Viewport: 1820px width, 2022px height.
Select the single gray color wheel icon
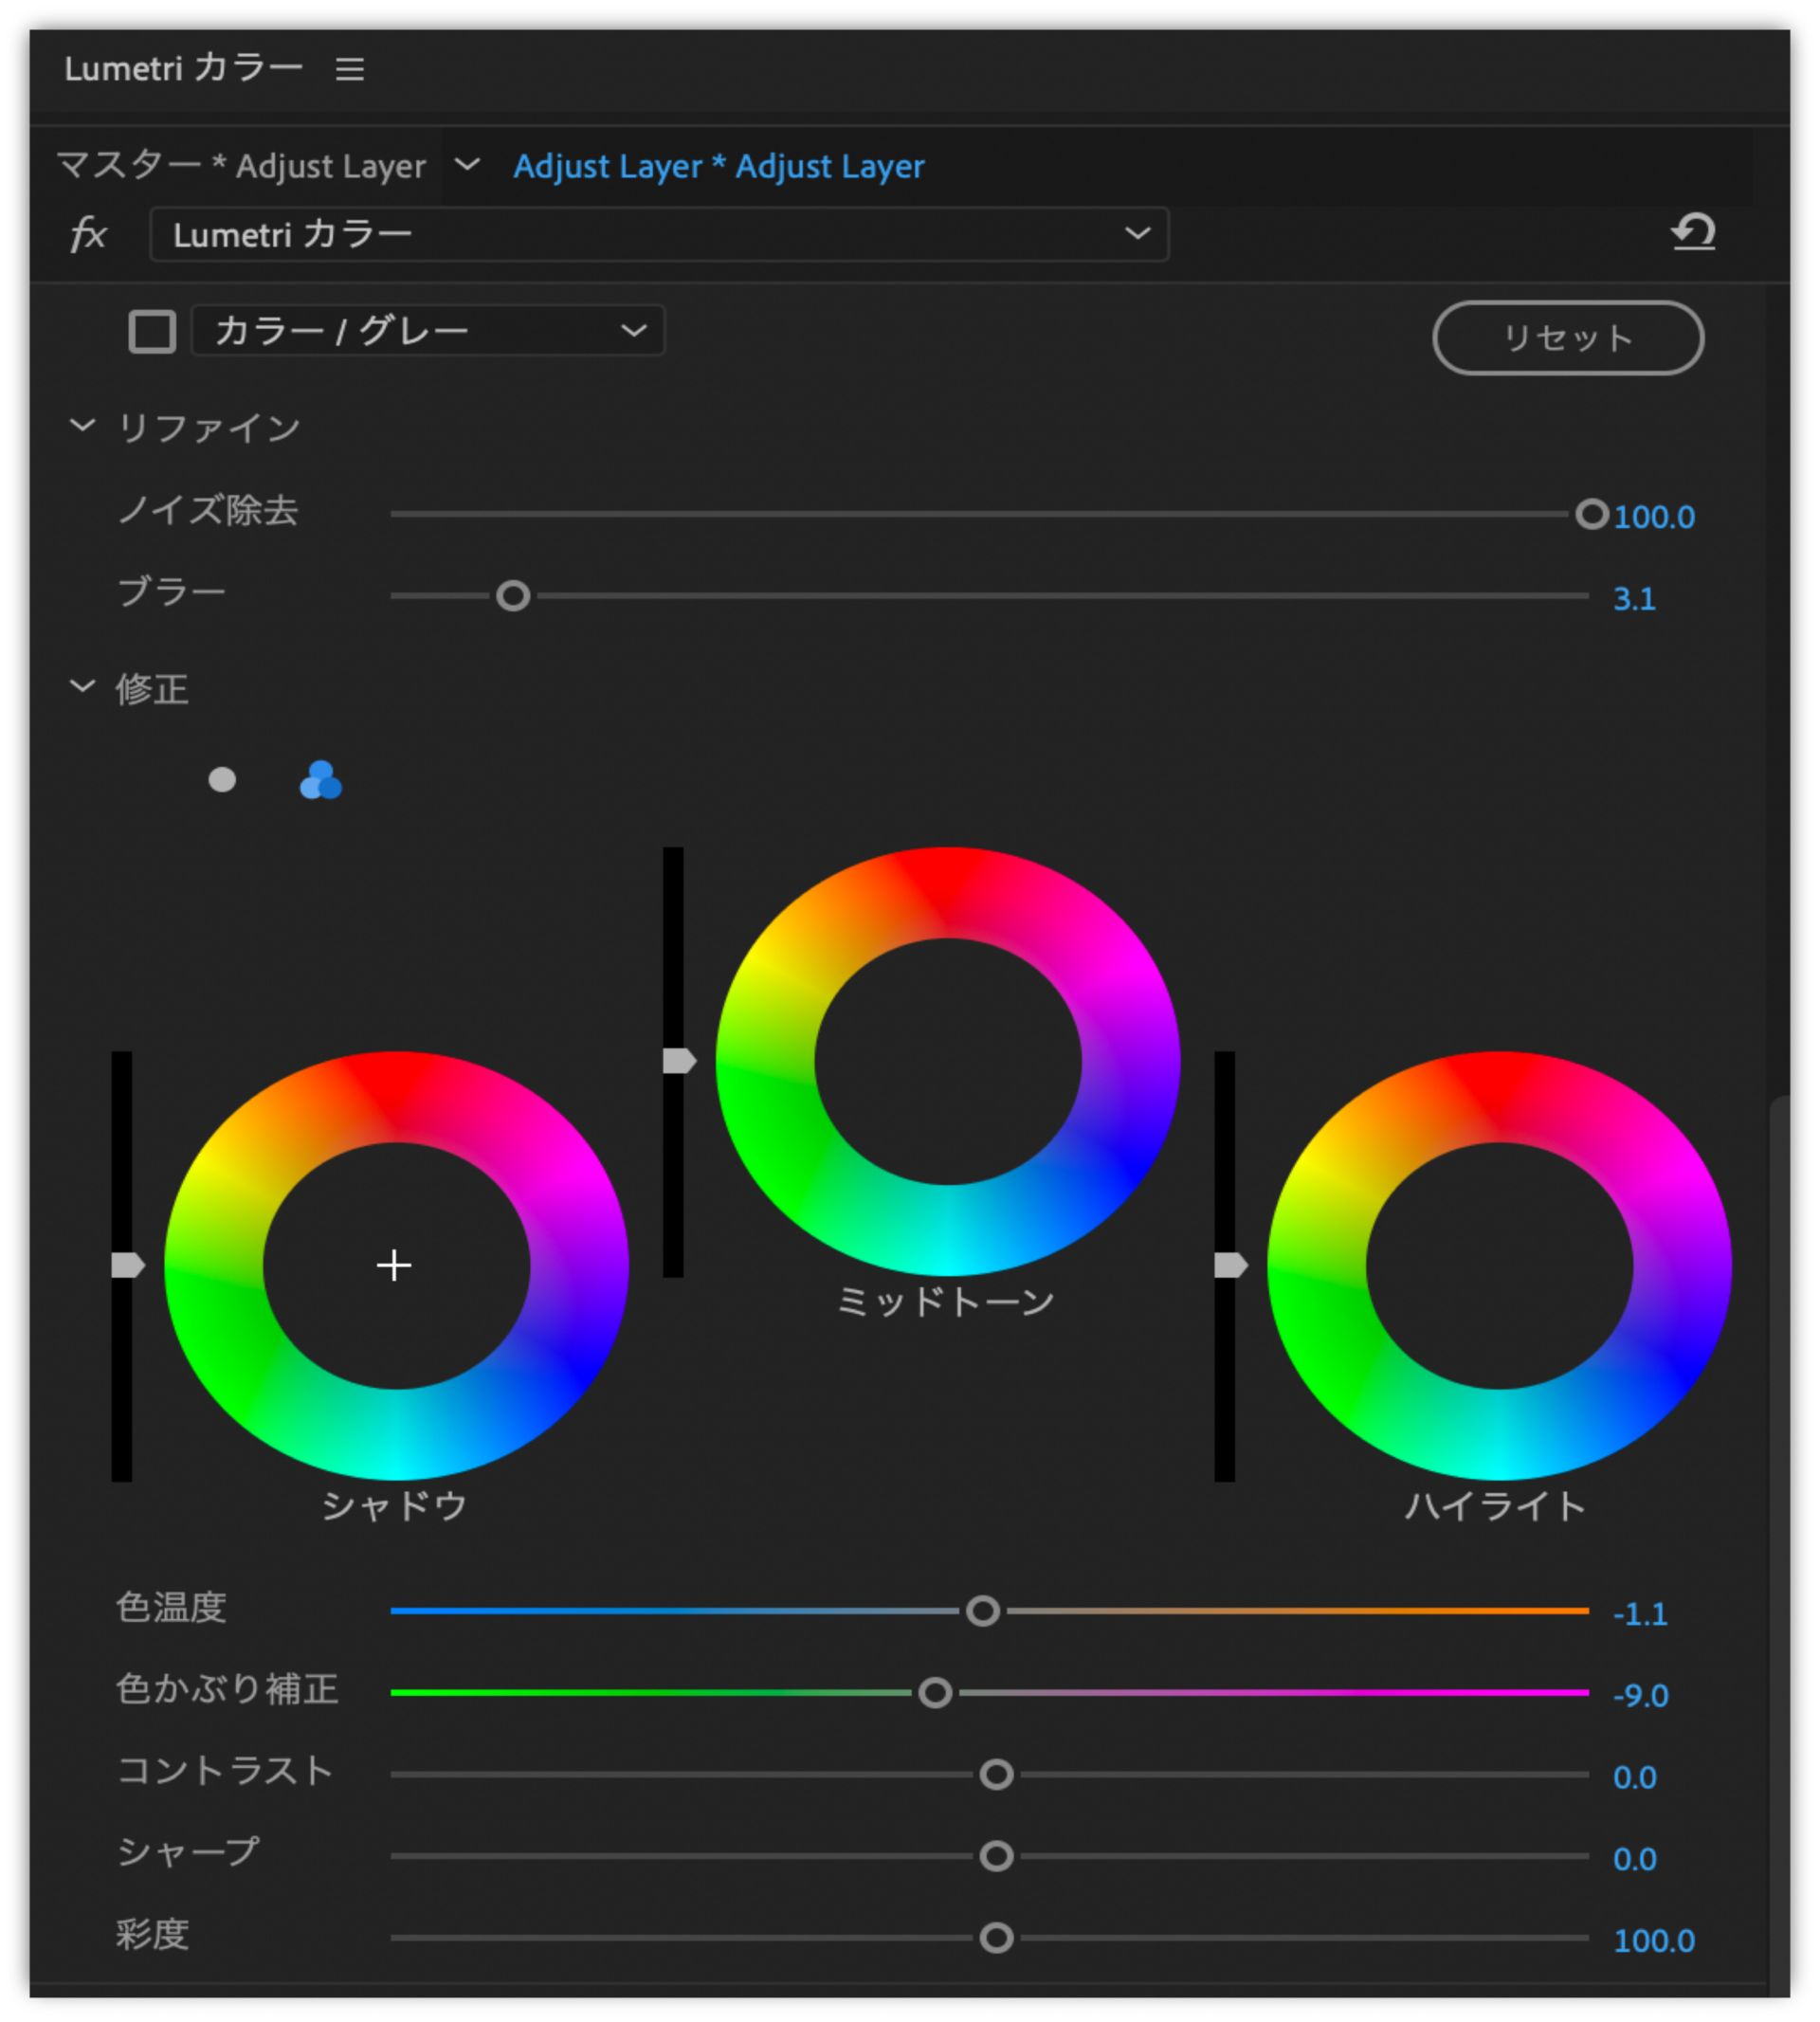(x=222, y=779)
